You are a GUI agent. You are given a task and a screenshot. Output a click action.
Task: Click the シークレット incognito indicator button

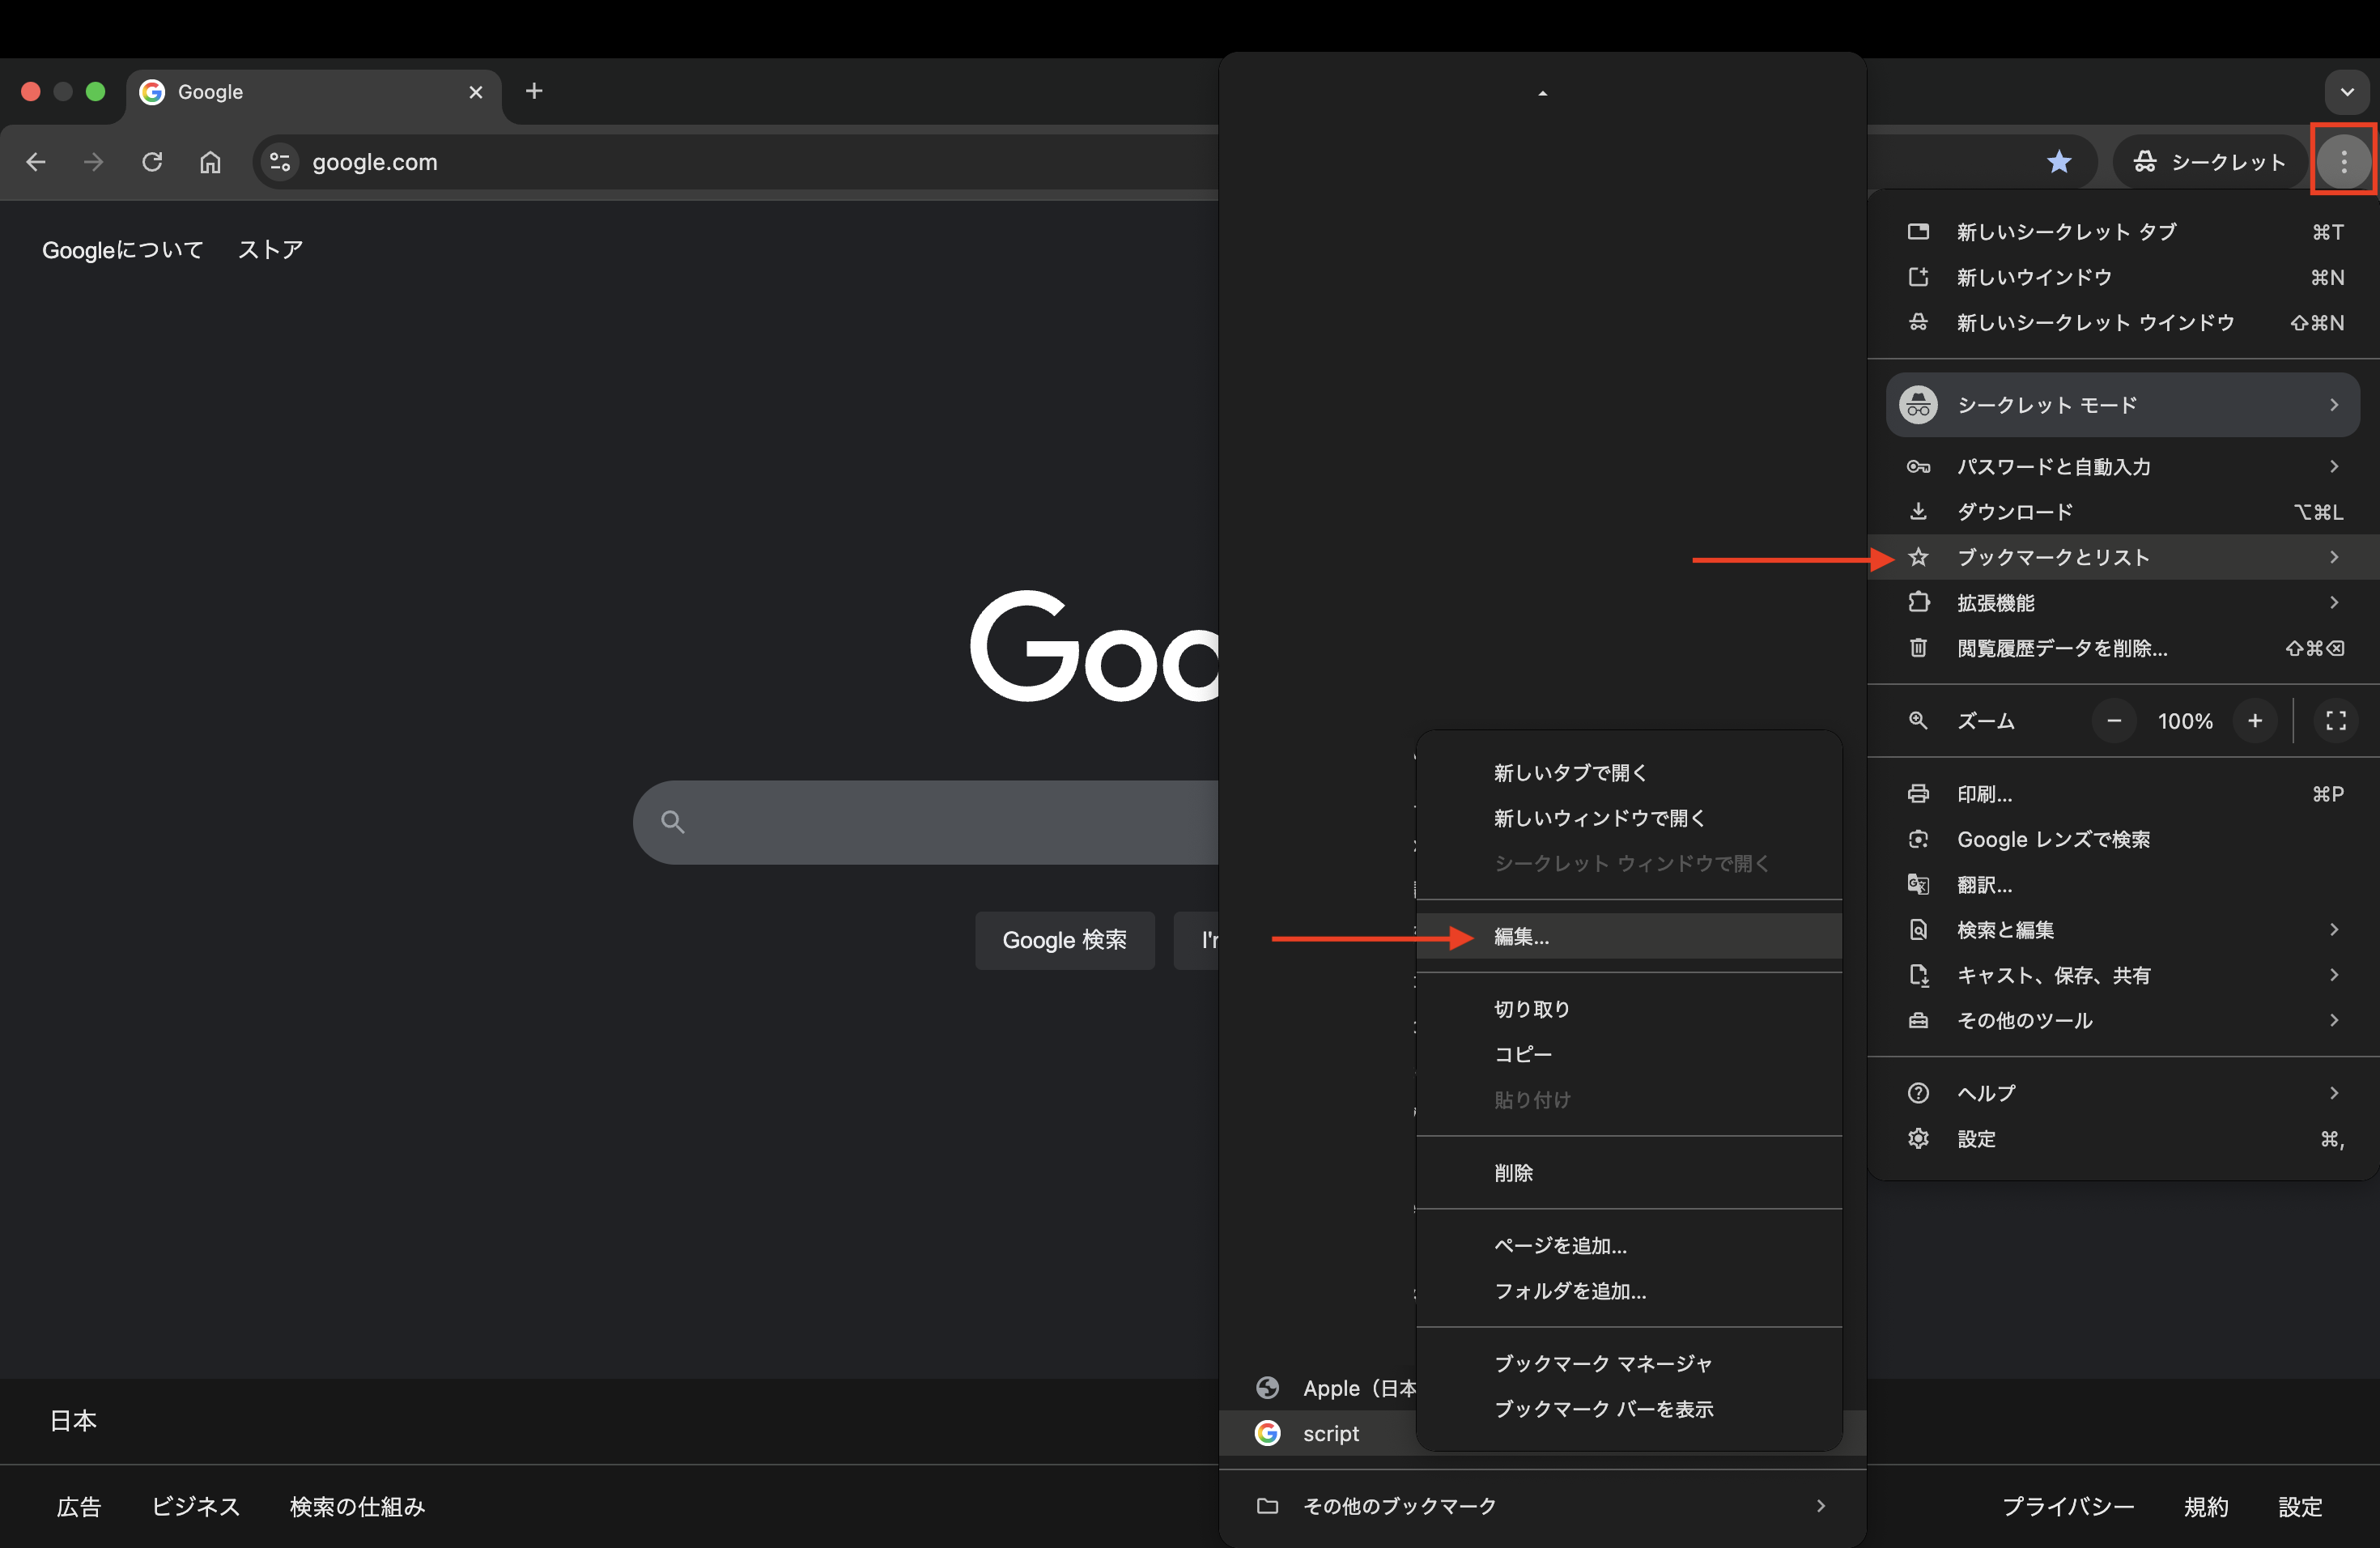pos(2208,162)
